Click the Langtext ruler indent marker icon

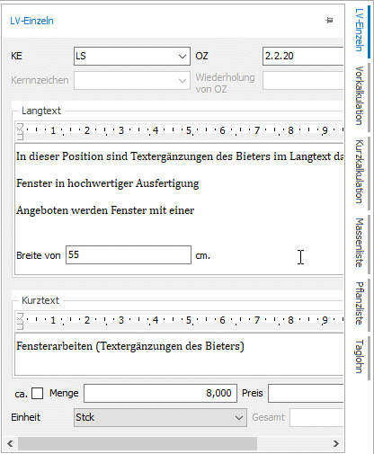20,131
